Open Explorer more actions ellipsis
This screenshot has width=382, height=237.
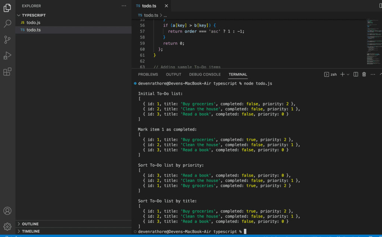124,6
